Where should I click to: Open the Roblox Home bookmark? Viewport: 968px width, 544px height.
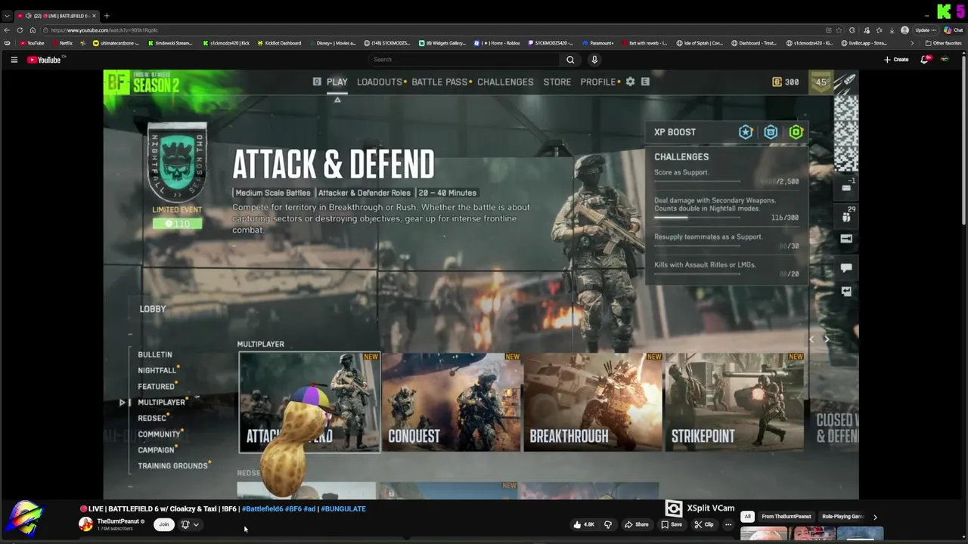[497, 43]
